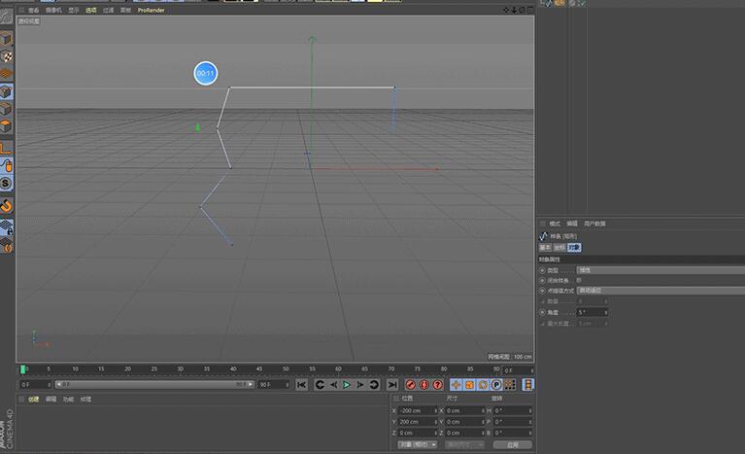
Task: Open the viewport Filter menu (过滤)
Action: click(x=109, y=10)
